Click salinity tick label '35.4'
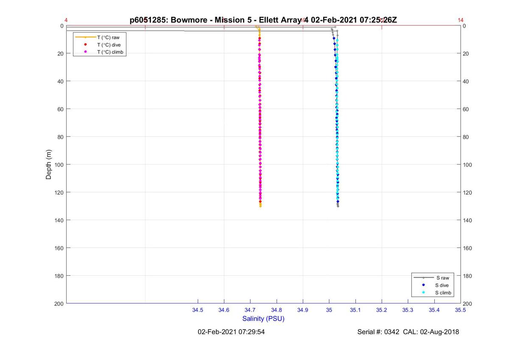Viewport: 509px width, 341px height. (434, 310)
